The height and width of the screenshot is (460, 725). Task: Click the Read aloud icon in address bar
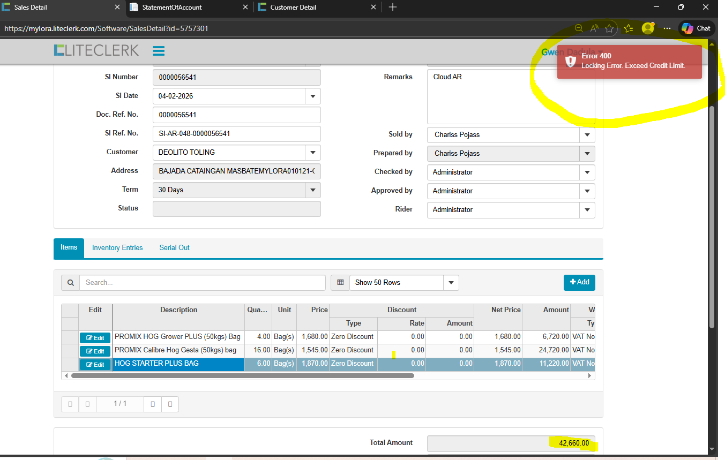[594, 28]
